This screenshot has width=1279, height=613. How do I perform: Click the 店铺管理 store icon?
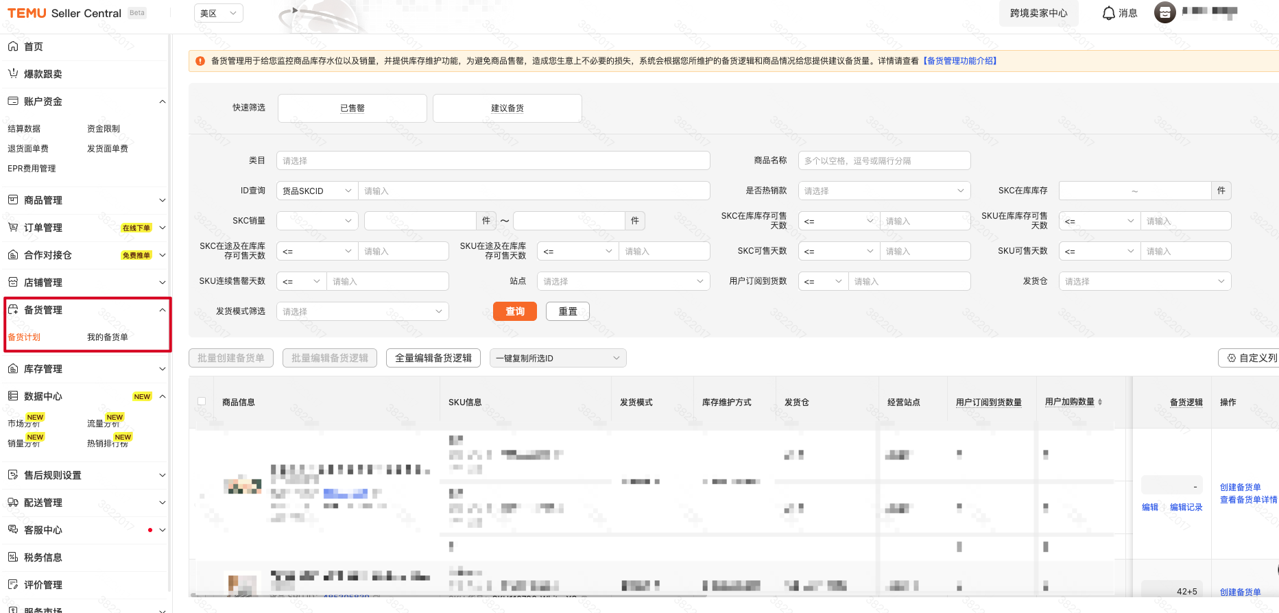point(13,283)
